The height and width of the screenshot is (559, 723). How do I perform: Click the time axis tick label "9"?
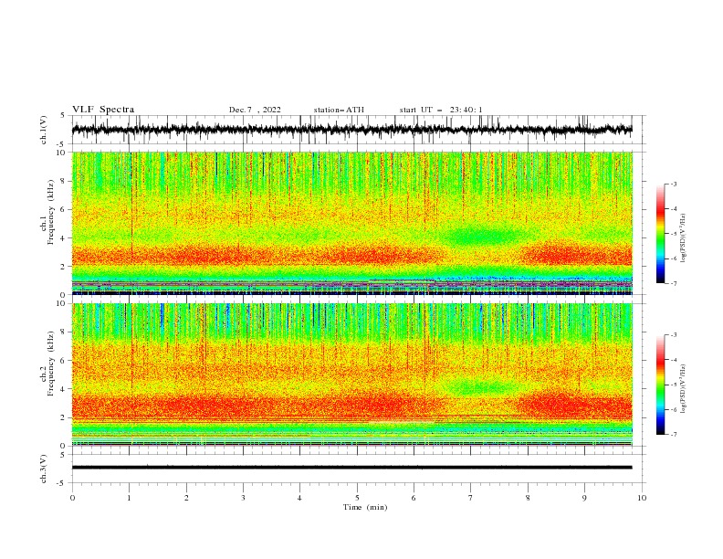pyautogui.click(x=584, y=498)
